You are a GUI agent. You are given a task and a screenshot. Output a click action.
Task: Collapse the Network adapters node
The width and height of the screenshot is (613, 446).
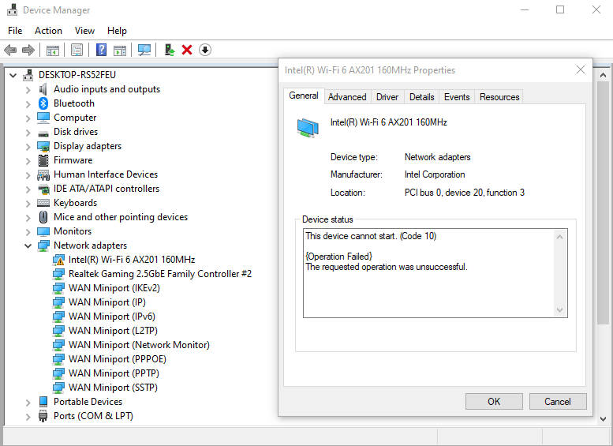[28, 245]
